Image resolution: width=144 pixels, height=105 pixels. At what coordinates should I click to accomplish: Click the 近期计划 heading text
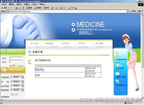pos(37,52)
